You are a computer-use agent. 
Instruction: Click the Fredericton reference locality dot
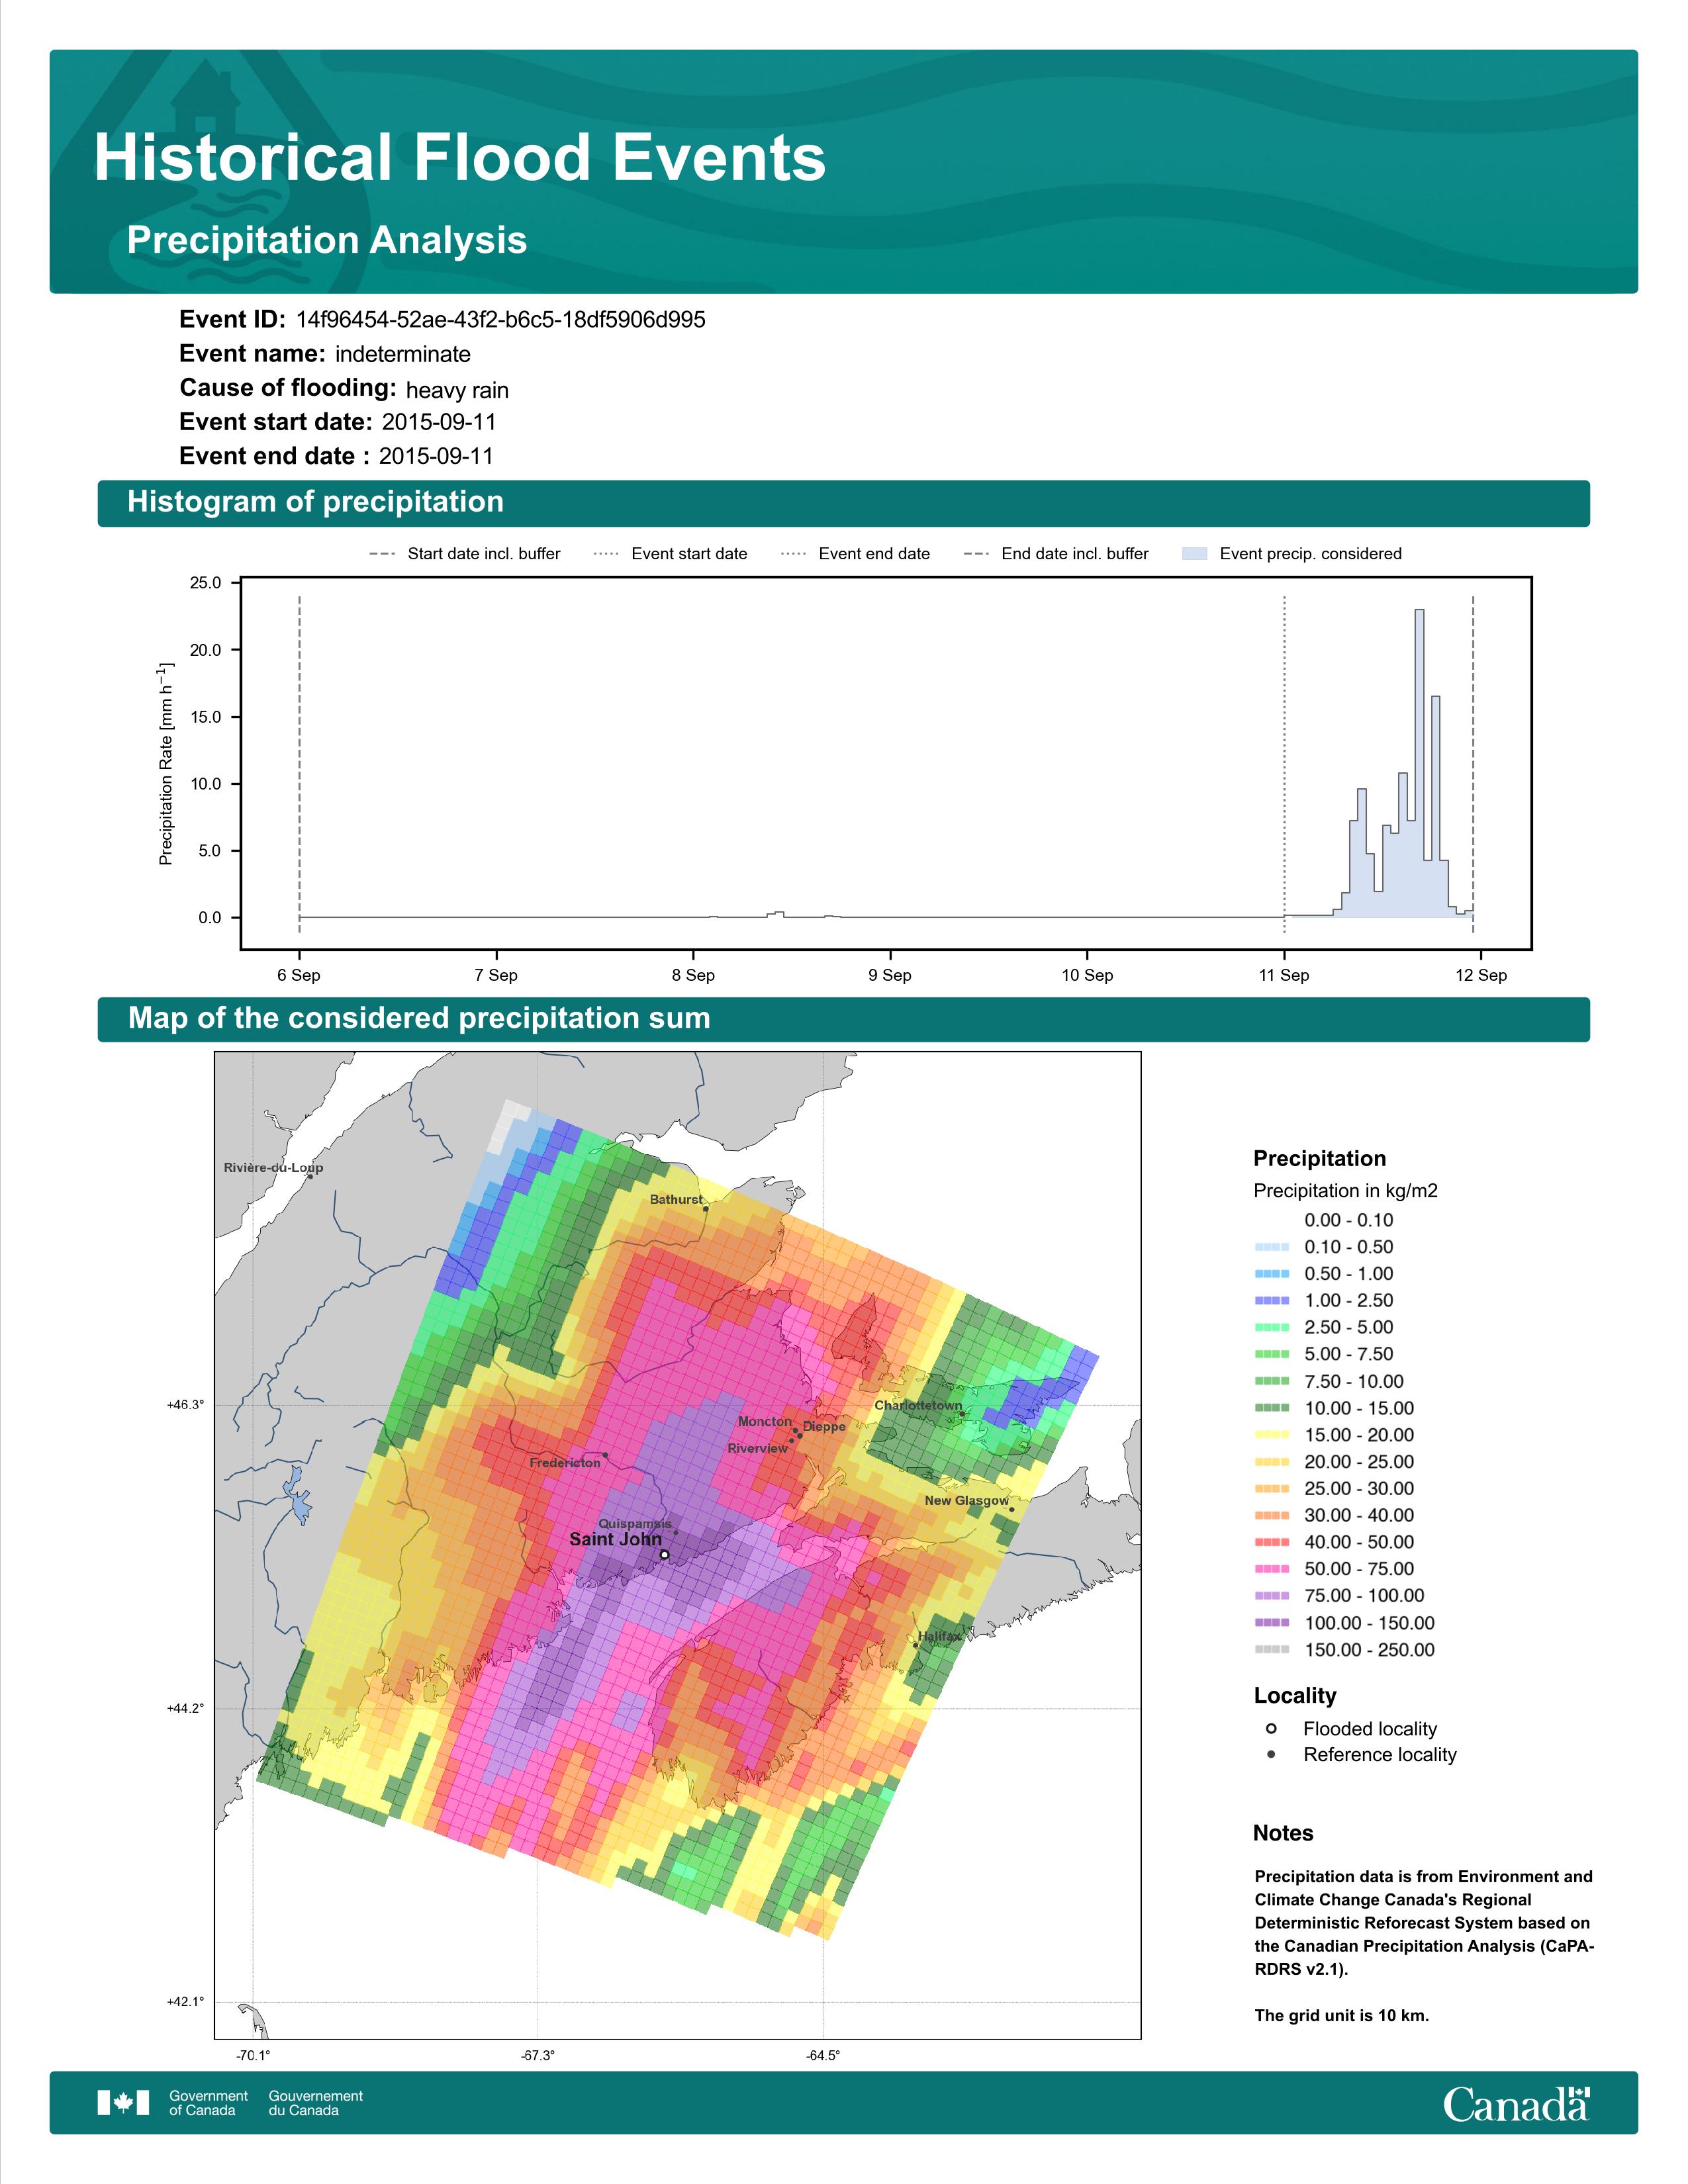(x=605, y=1454)
